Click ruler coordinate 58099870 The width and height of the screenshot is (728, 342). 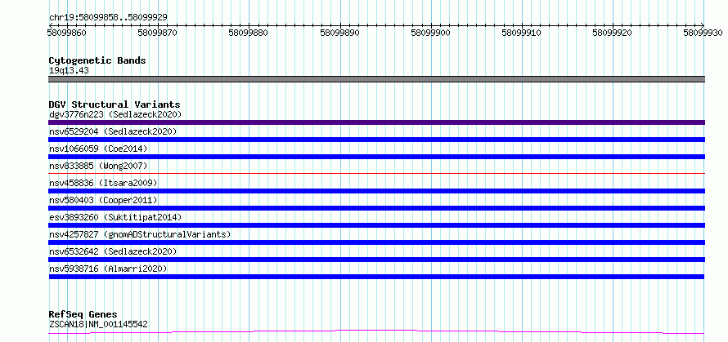[x=159, y=33]
